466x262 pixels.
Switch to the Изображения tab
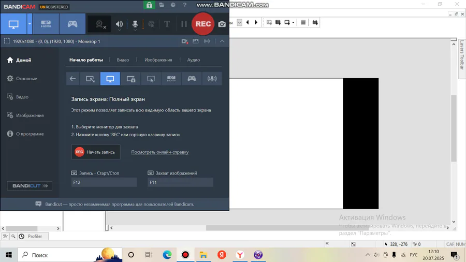click(x=158, y=60)
